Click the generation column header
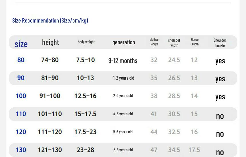The width and height of the screenshot is (246, 157). 124,42
